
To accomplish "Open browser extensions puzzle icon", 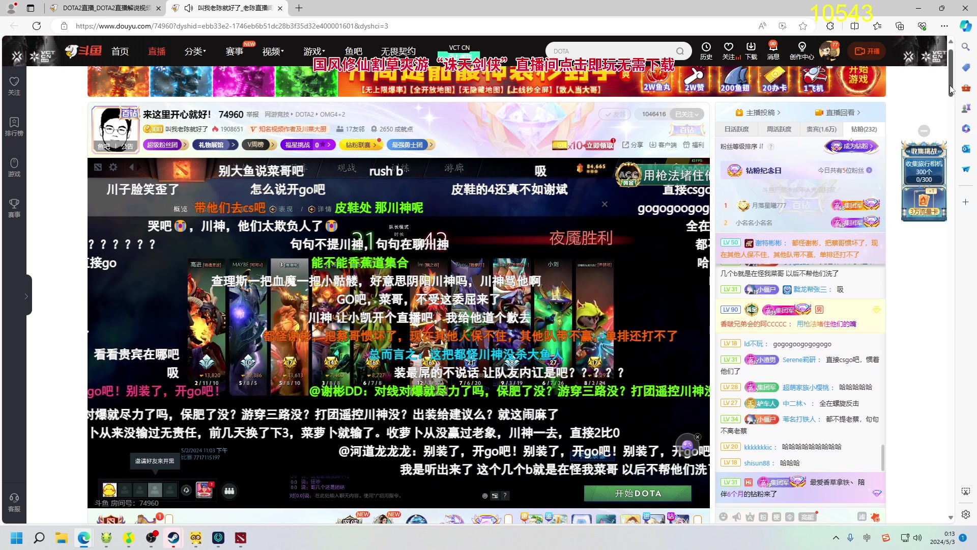I will click(830, 26).
